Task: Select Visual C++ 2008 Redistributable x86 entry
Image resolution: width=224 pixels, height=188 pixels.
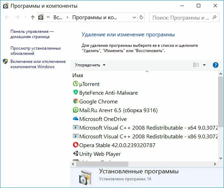Action: tap(148, 137)
